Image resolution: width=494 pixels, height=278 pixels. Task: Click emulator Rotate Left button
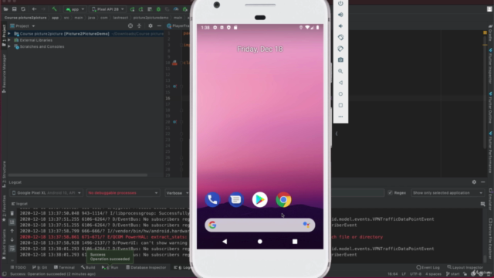pos(340,37)
